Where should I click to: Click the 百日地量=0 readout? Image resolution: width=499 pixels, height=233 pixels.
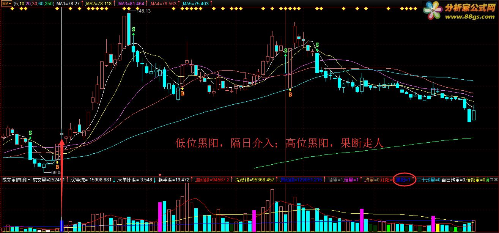pyautogui.click(x=453, y=180)
